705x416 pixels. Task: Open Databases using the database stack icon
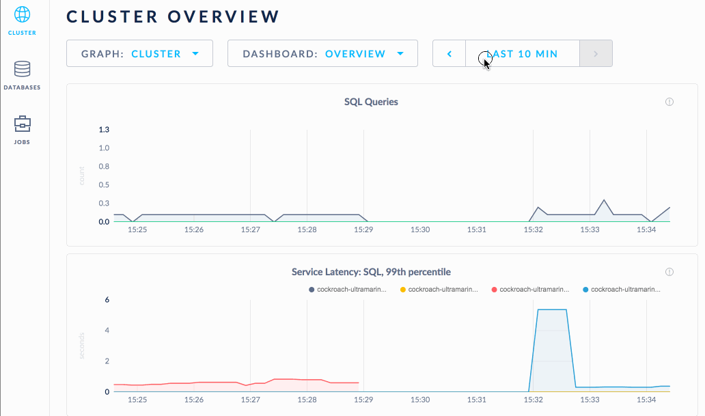(x=22, y=68)
